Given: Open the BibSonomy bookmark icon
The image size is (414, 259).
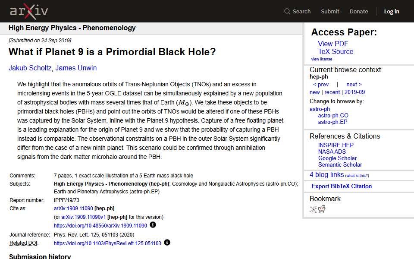Looking at the screenshot, I should [x=313, y=209].
